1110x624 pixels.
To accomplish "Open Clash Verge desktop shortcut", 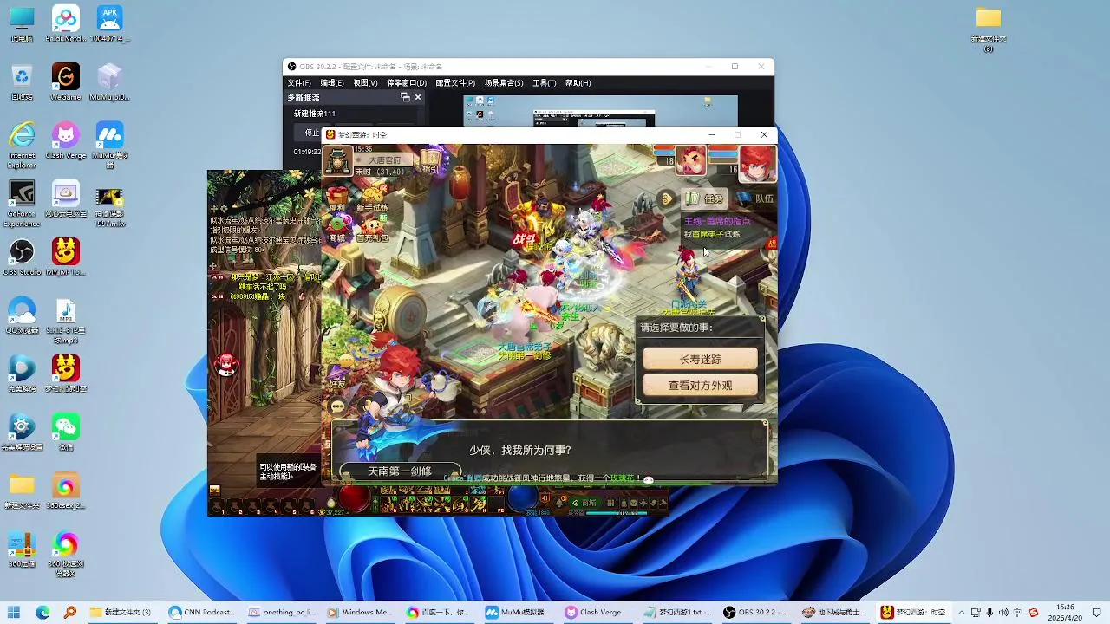I will [66, 140].
